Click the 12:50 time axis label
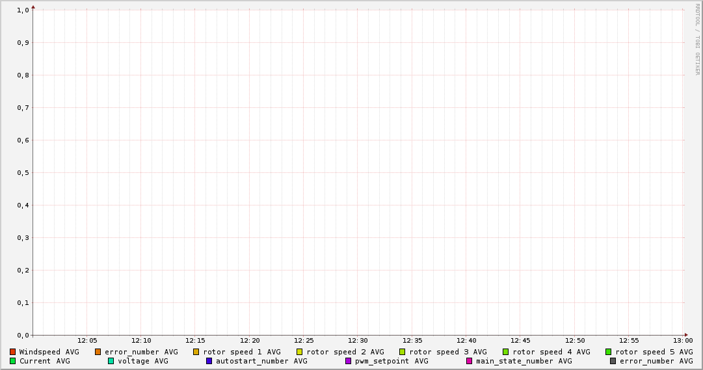 (575, 341)
